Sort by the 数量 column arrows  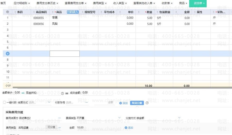coord(139,12)
